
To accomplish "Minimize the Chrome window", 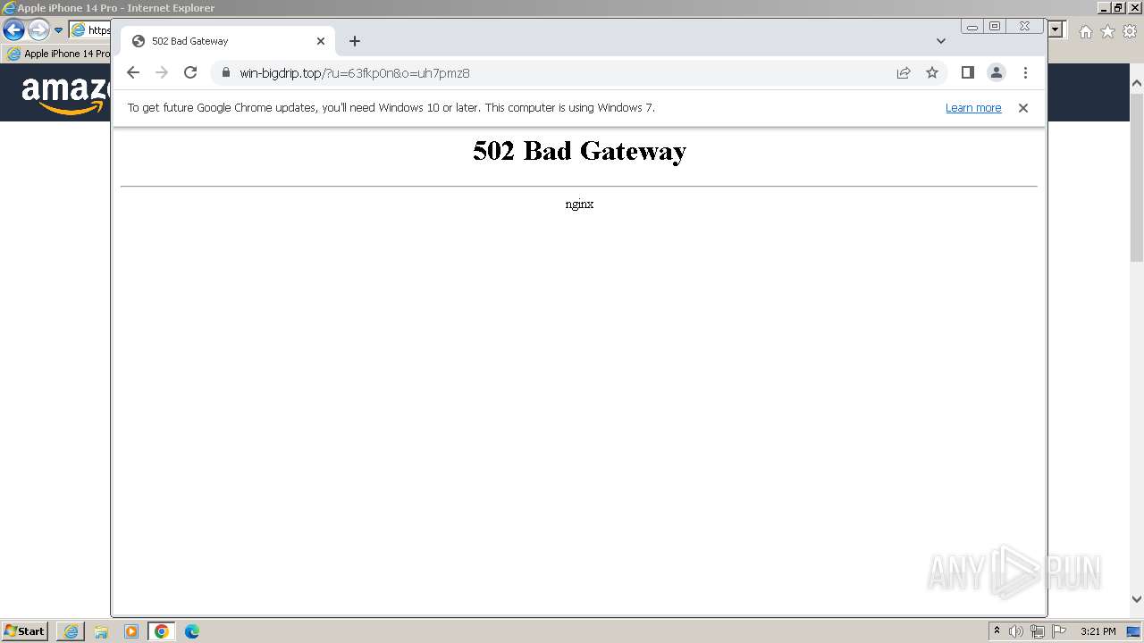I will pos(972,27).
